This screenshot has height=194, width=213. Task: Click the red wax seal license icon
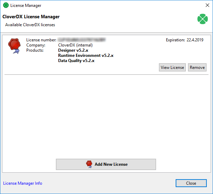15,46
